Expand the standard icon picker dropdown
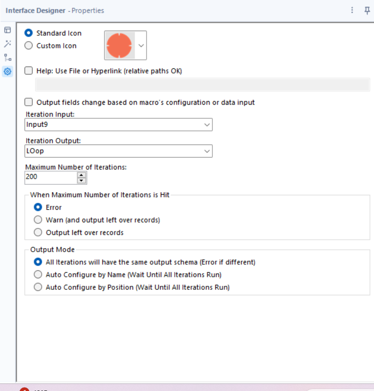The height and width of the screenshot is (391, 374). (x=141, y=45)
